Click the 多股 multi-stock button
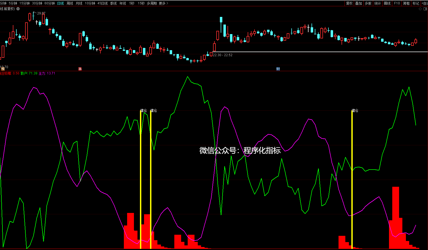The width and height of the screenshot is (428, 250). [368, 3]
